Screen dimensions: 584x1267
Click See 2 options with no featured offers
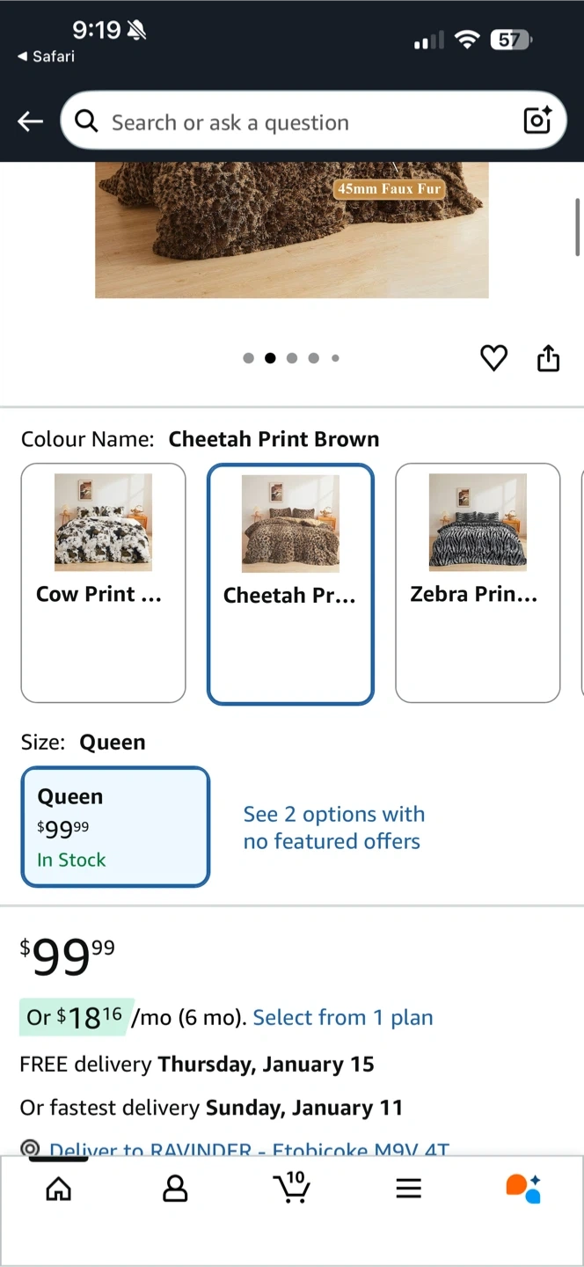[332, 827]
